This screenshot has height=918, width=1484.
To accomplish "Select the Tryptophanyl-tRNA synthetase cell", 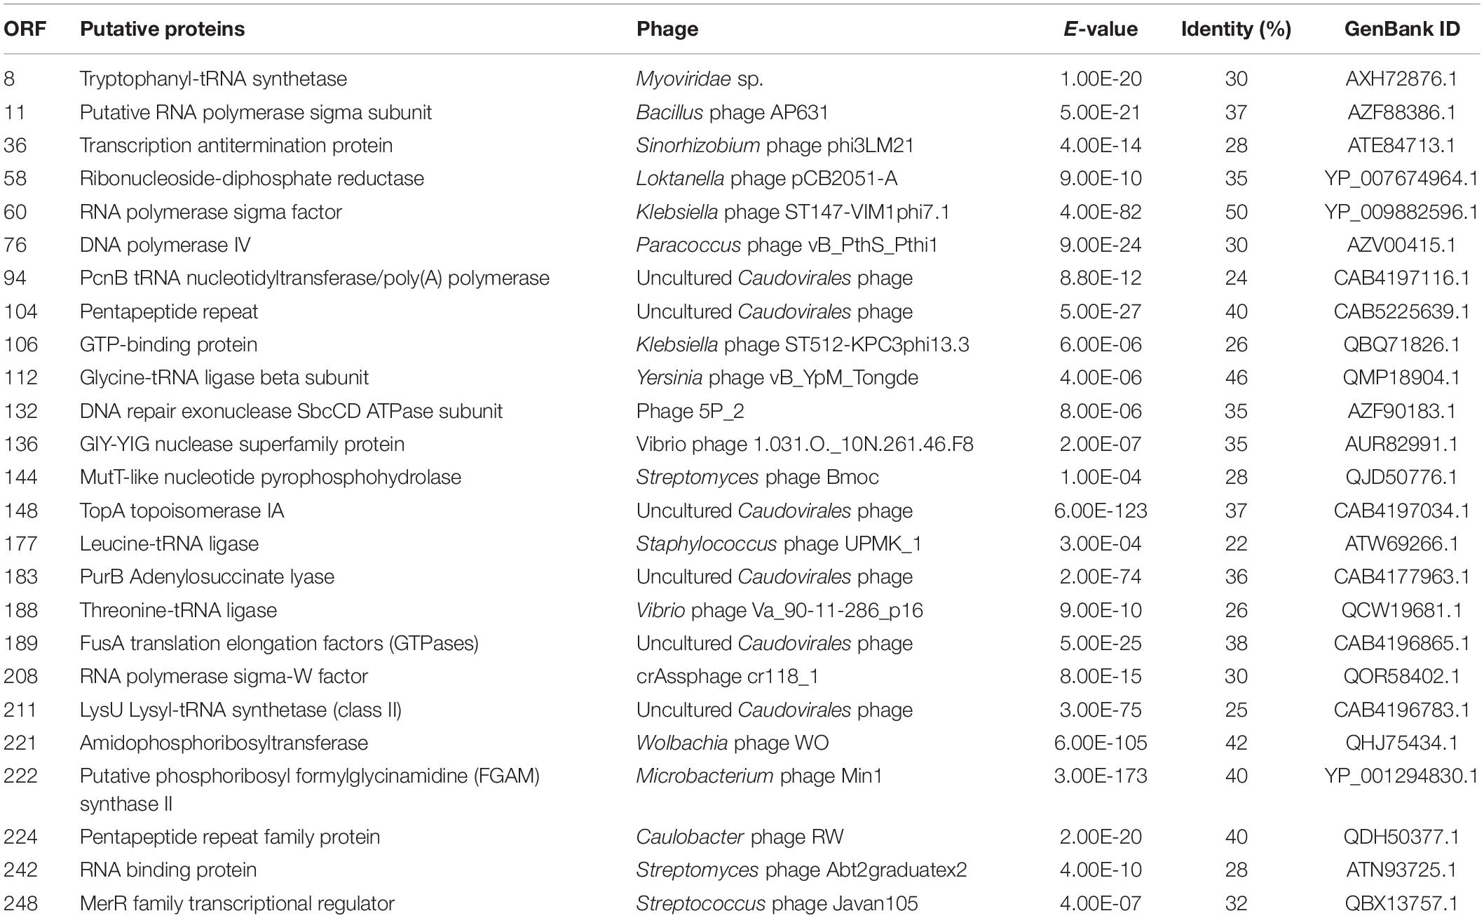I will coord(213,79).
